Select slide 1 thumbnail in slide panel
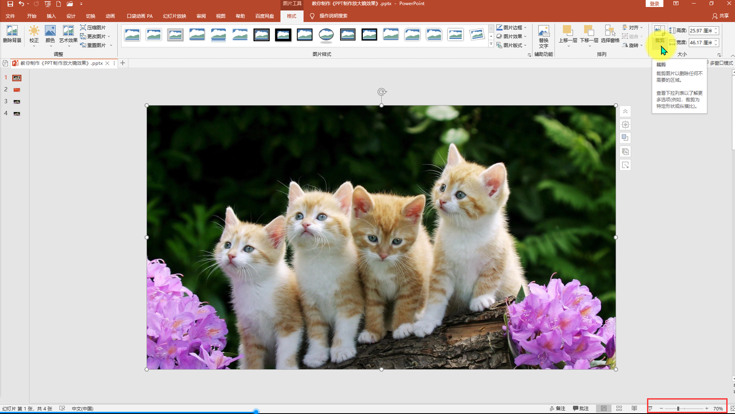 click(17, 78)
